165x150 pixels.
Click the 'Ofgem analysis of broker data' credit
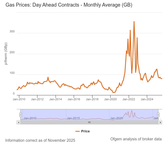coord(136,139)
